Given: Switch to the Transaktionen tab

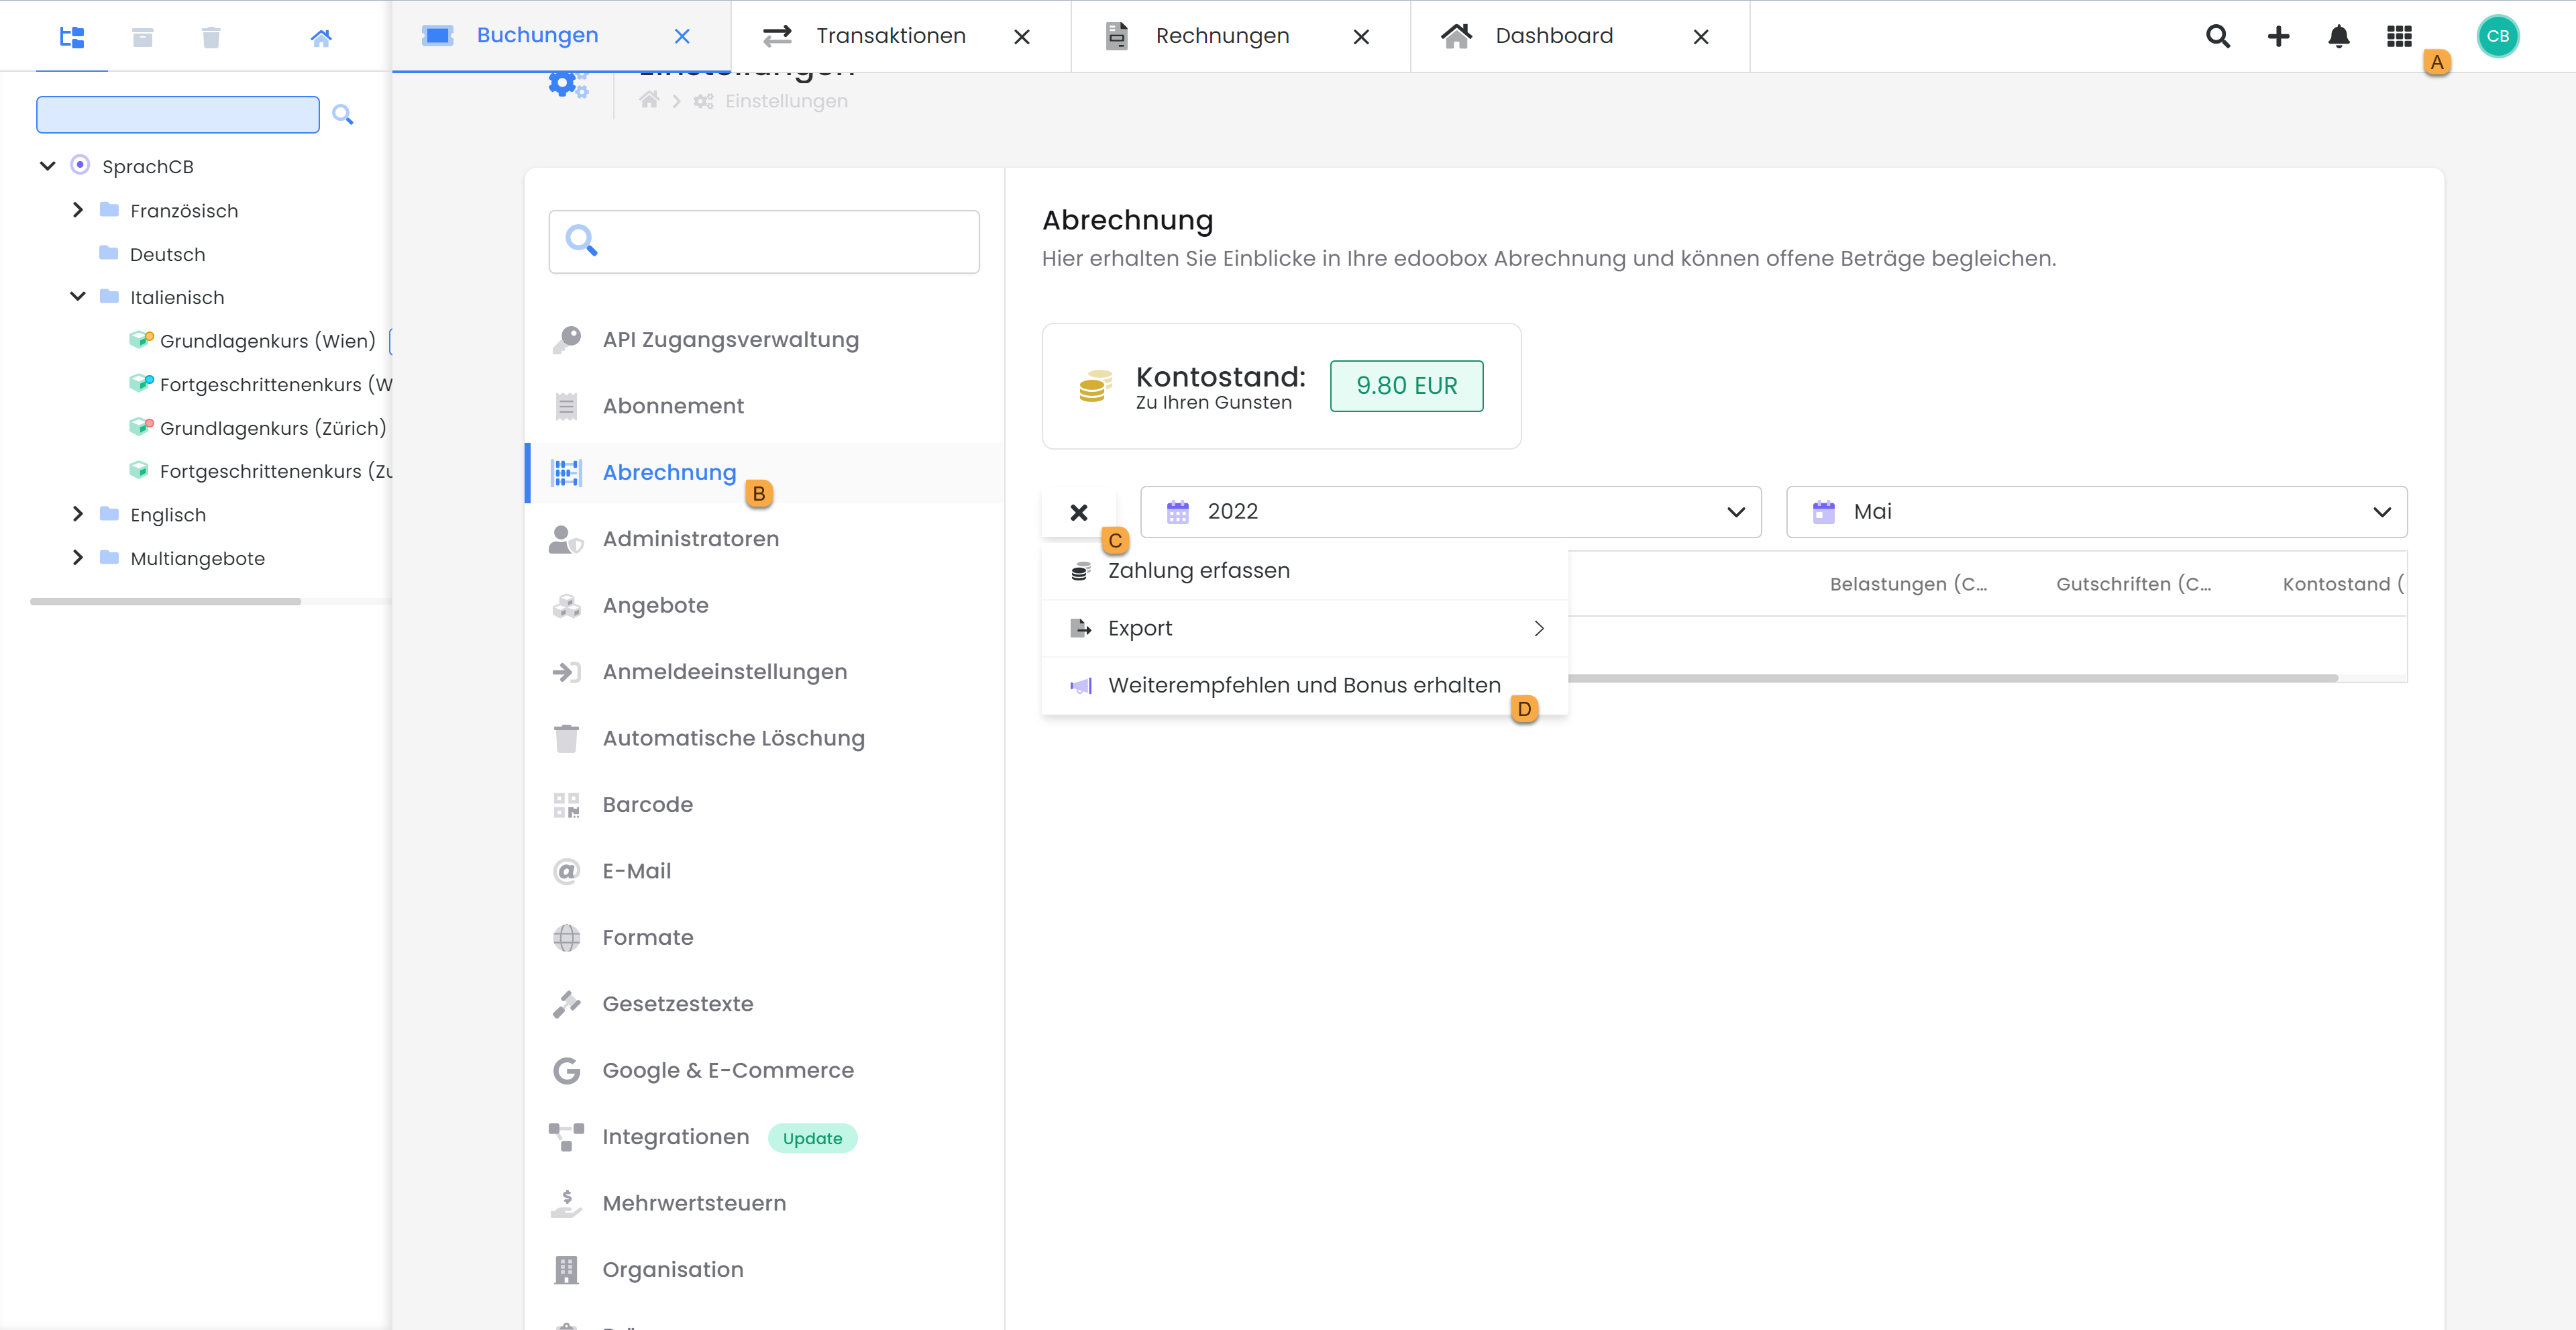Looking at the screenshot, I should pos(889,36).
